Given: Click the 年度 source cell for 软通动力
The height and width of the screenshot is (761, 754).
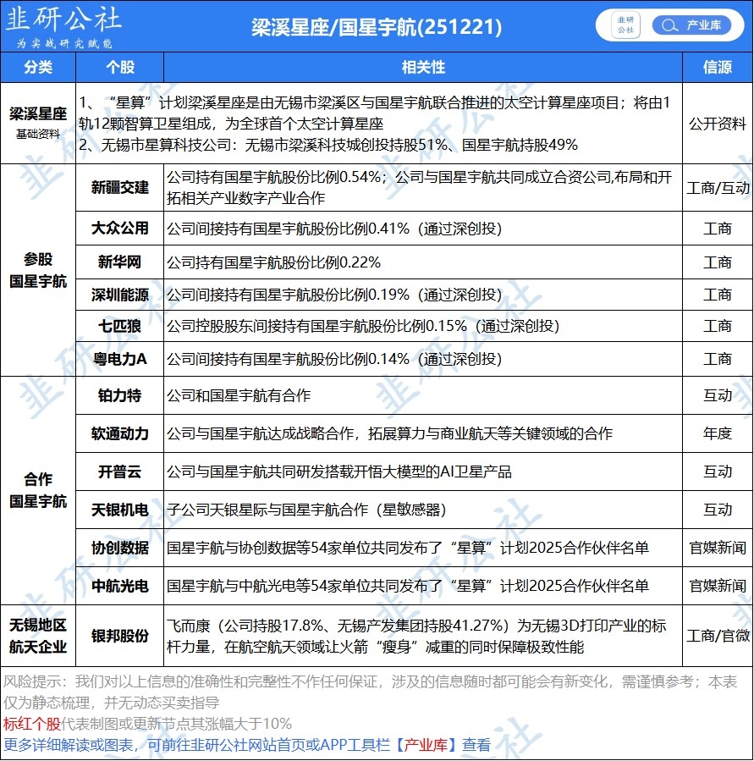Looking at the screenshot, I should (x=717, y=433).
